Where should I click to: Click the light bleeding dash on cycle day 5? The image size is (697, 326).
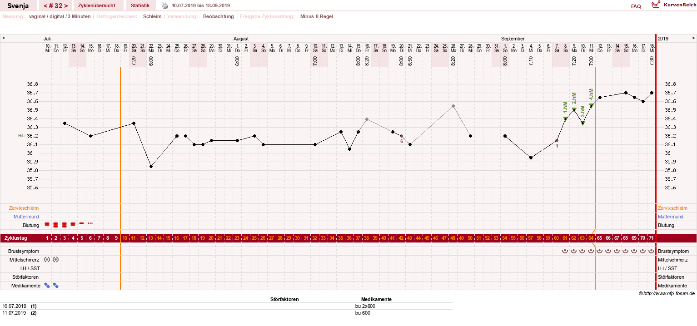81,223
